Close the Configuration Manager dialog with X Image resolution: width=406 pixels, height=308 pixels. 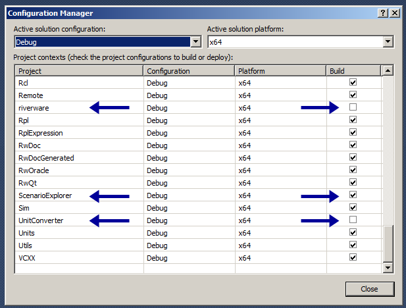point(395,13)
